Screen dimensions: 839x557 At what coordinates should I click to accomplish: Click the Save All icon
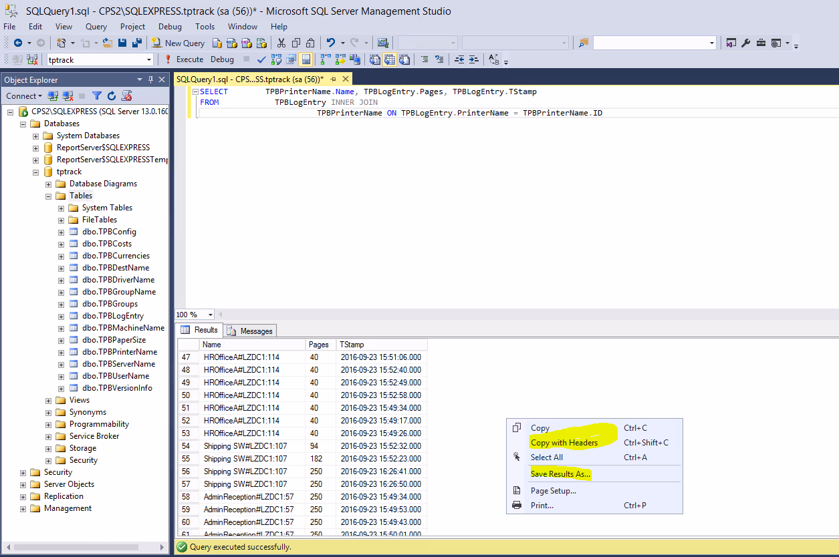pyautogui.click(x=137, y=43)
